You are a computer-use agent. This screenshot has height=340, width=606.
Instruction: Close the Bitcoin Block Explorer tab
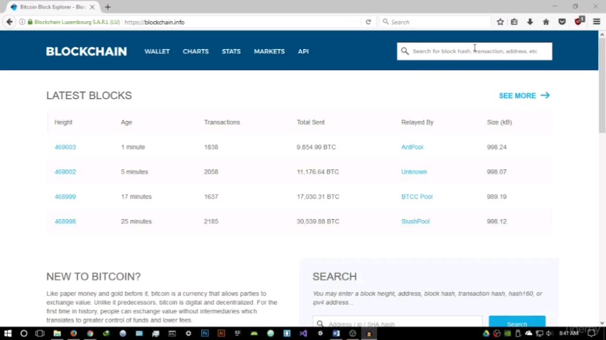[92, 7]
